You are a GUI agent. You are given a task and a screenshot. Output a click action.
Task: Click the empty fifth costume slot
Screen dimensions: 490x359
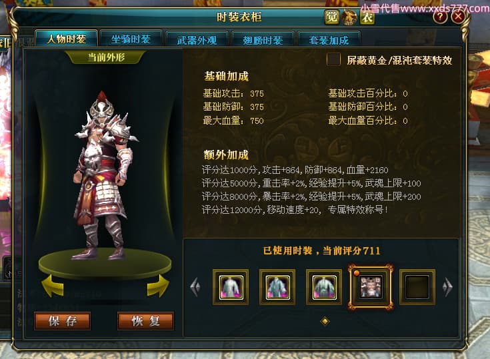click(417, 287)
